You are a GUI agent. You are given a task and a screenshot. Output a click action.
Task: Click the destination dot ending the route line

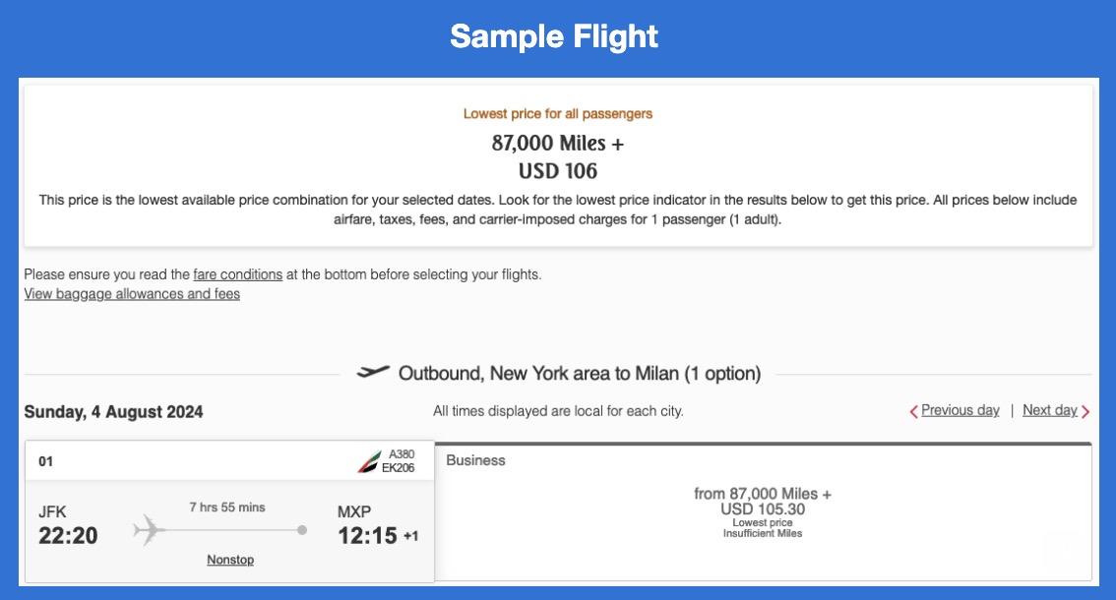click(302, 530)
